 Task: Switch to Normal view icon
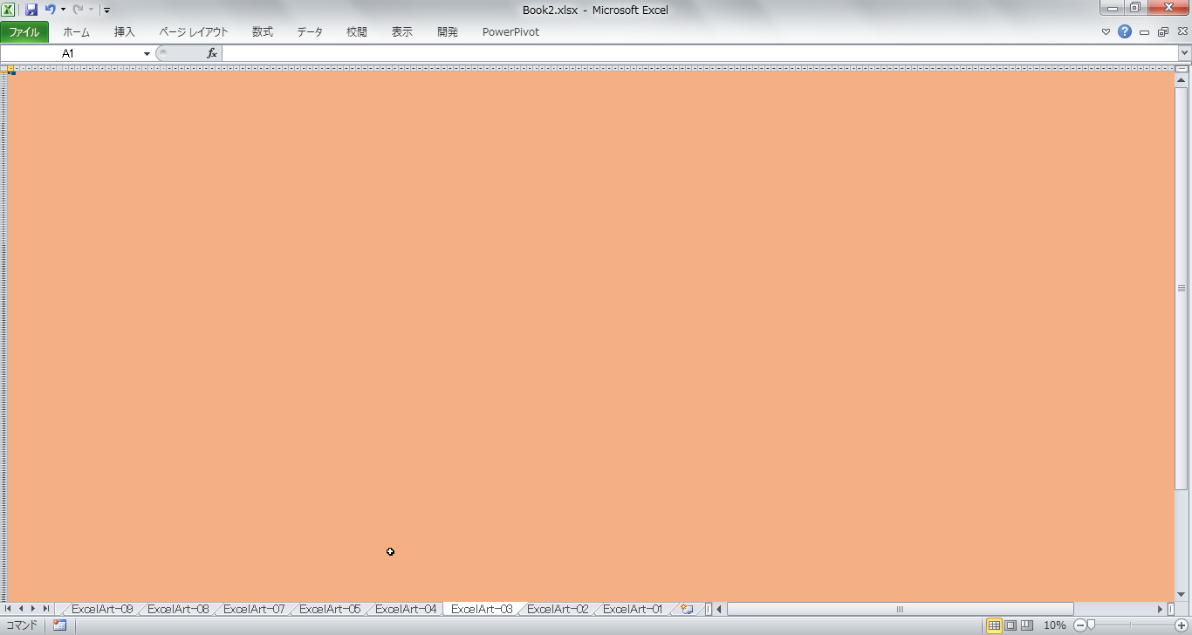(x=994, y=625)
